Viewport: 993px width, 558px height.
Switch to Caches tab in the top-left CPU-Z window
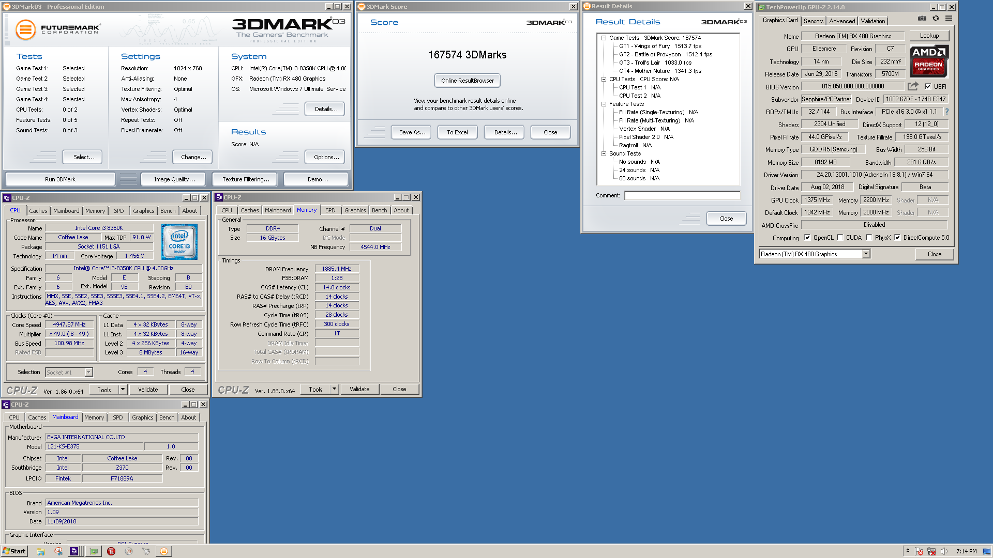[38, 211]
